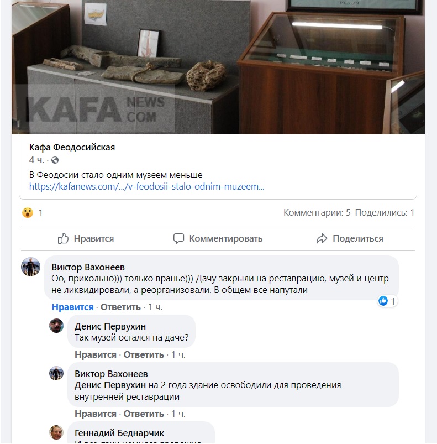This screenshot has height=444, width=437.
Task: Click the comment speech bubble icon
Action: (178, 238)
